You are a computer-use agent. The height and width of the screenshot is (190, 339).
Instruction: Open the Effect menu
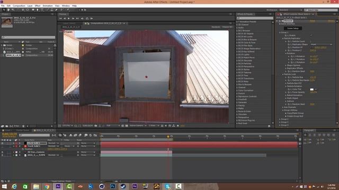(x=38, y=6)
